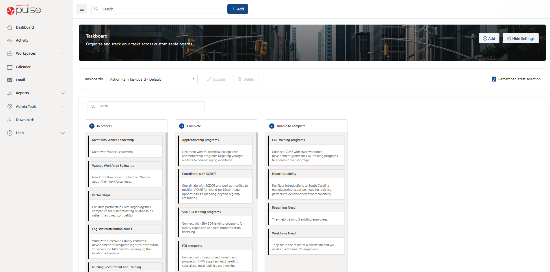
Task: Uncheck Remember latest selection
Action: point(494,79)
